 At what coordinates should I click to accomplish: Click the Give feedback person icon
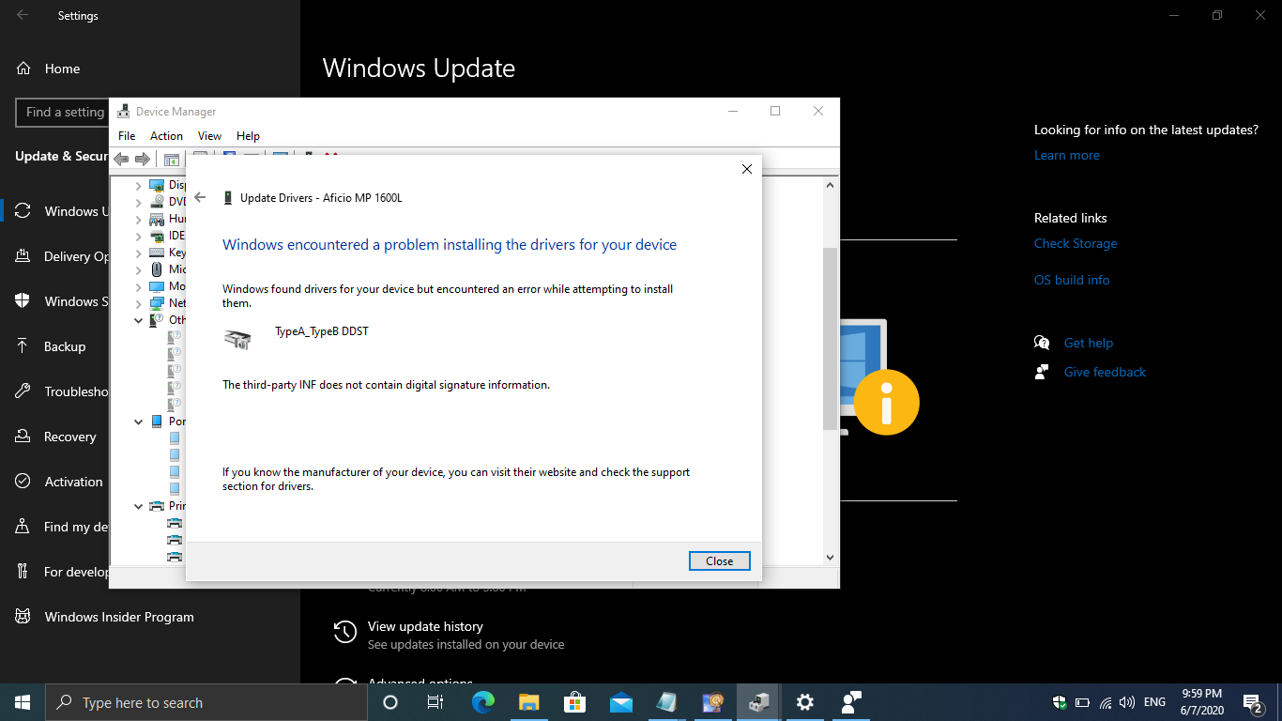pyautogui.click(x=1042, y=372)
